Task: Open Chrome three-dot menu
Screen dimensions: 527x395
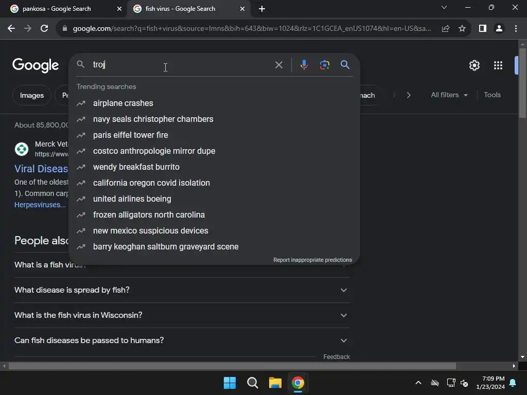Action: tap(516, 29)
